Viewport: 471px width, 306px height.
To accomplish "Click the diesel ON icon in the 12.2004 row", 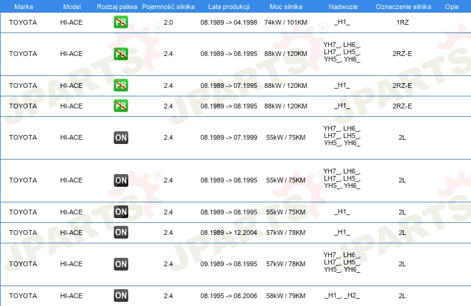I will (120, 233).
